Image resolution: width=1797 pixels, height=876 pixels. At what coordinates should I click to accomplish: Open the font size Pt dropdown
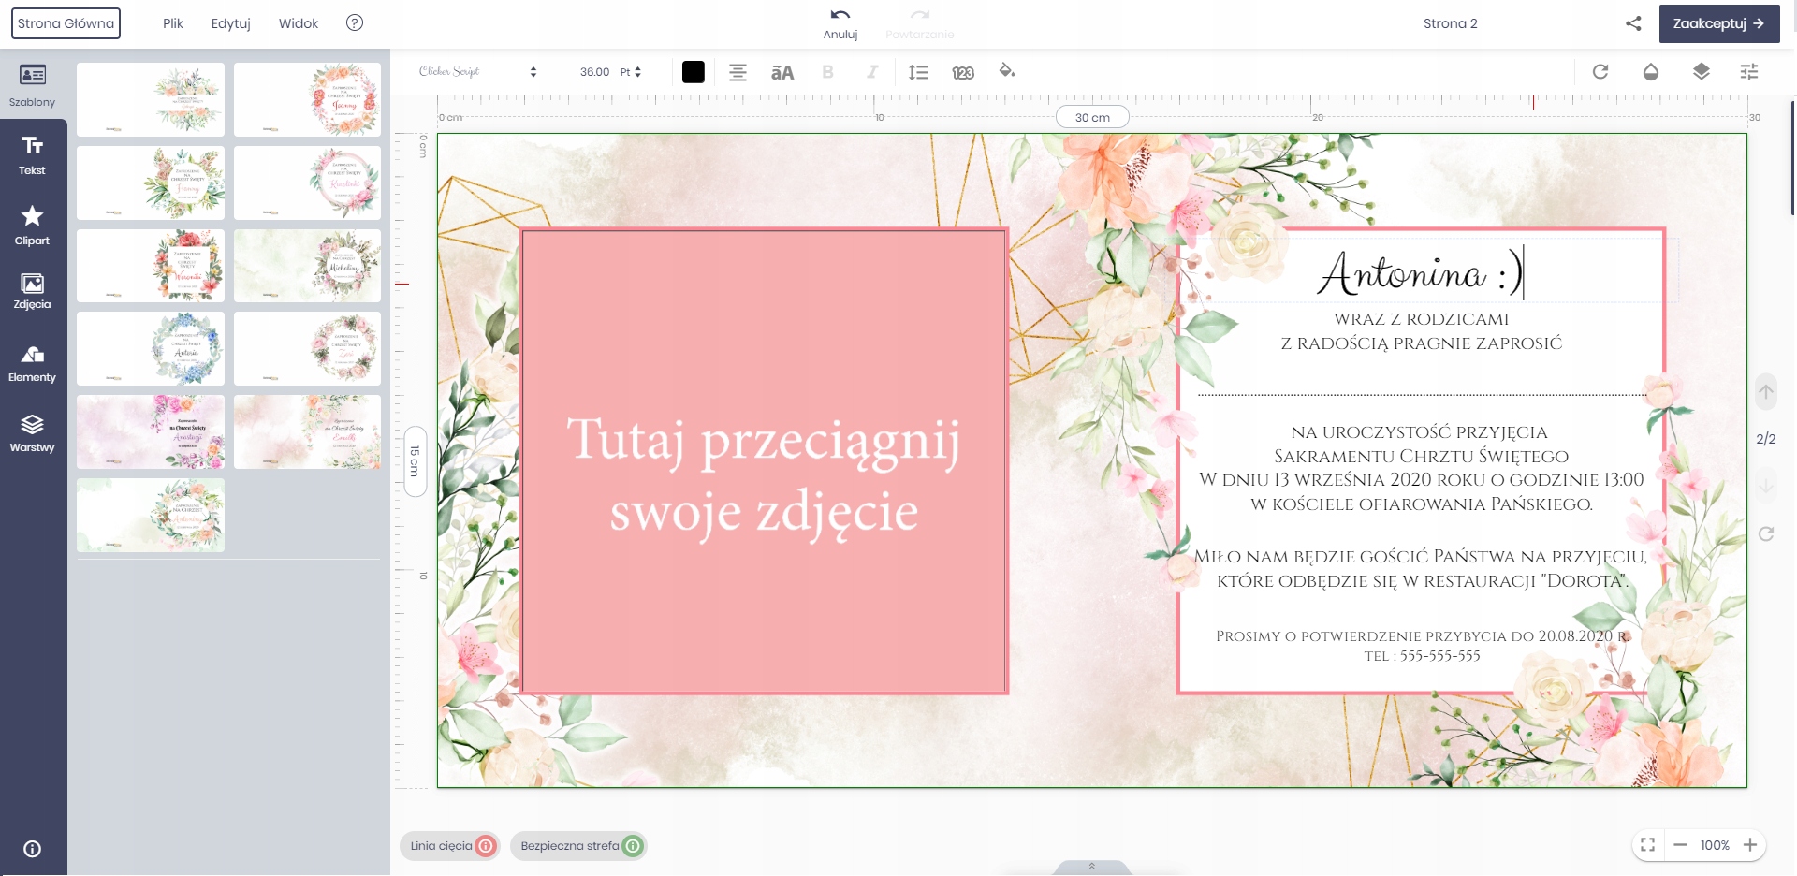coord(631,72)
